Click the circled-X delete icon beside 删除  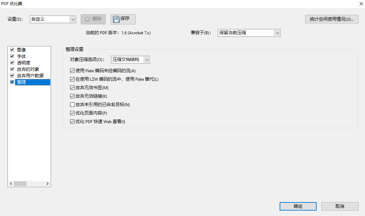click(x=88, y=19)
